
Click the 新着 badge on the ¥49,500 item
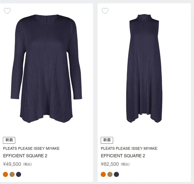click(x=9, y=140)
